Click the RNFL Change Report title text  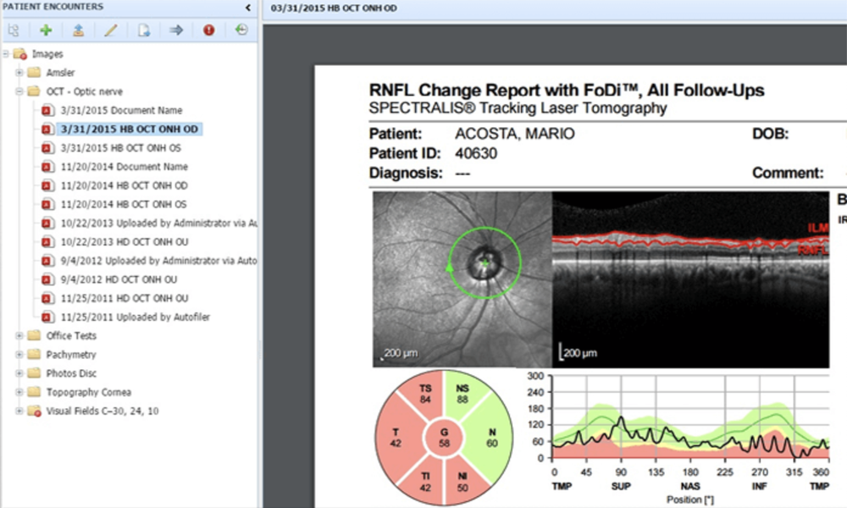coord(567,90)
